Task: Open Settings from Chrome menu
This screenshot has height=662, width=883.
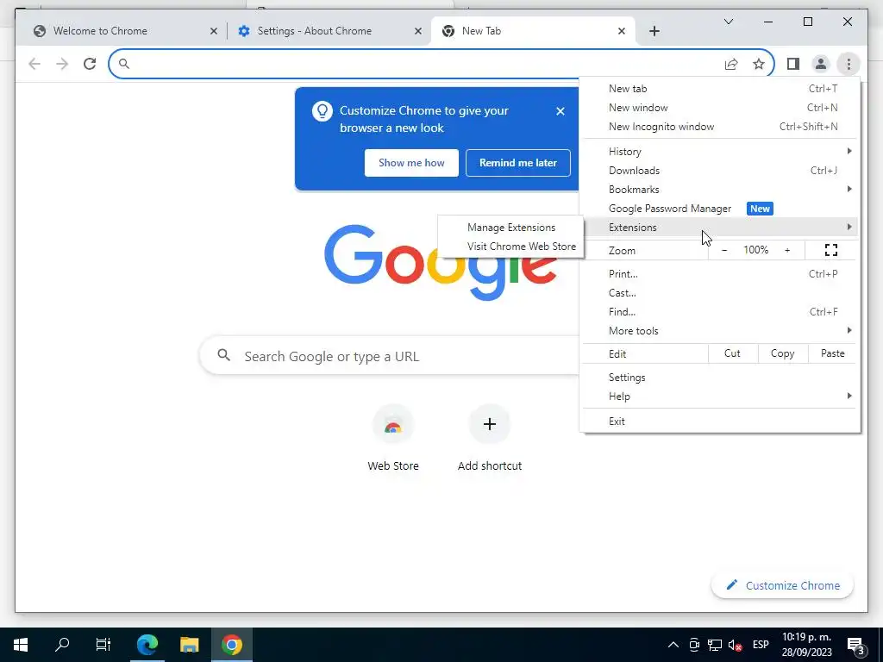Action: [x=720, y=378]
